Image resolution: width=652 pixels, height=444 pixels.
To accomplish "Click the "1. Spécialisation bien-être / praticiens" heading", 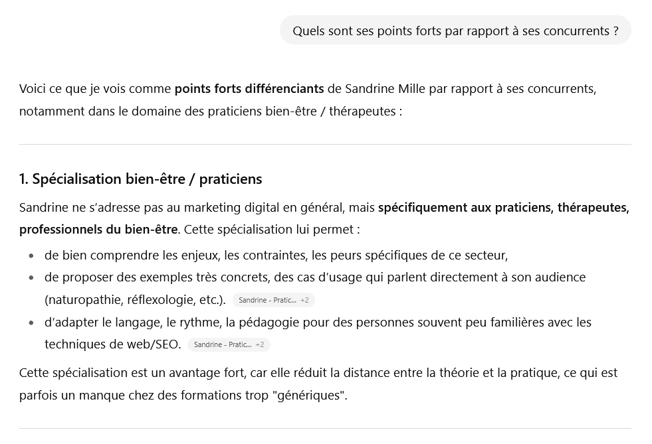I will pyautogui.click(x=141, y=179).
